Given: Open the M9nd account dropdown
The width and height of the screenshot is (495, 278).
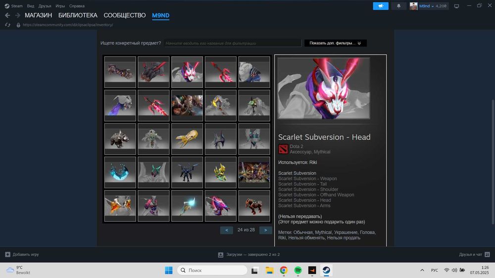Looking at the screenshot, I should 429,6.
